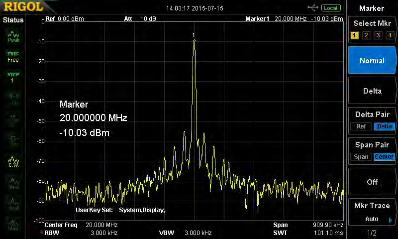The image size is (398, 239).
Task: Click the -10 y-axis scale label
Action: point(41,41)
